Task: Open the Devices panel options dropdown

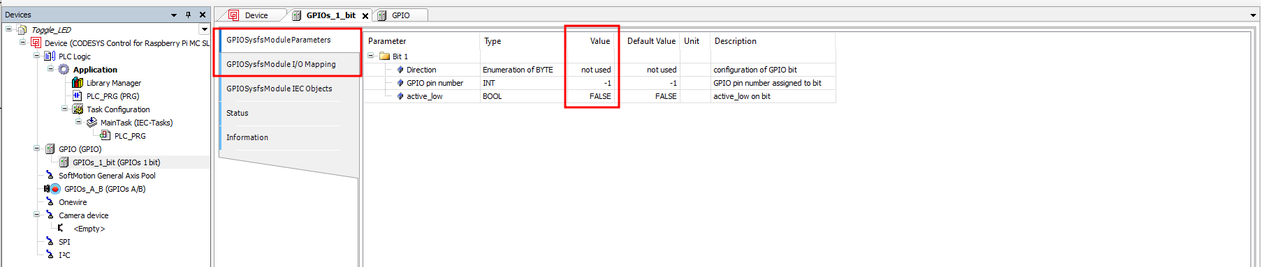Action: tap(174, 15)
